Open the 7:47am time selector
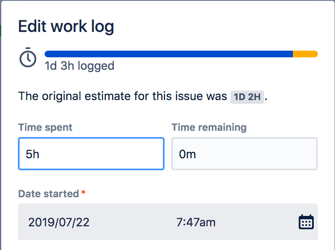Image resolution: width=335 pixels, height=250 pixels. [x=195, y=222]
